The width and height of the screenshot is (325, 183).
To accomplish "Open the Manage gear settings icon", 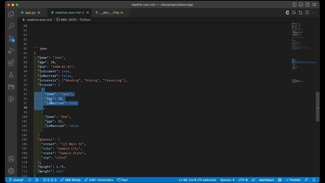I will pos(11,171).
